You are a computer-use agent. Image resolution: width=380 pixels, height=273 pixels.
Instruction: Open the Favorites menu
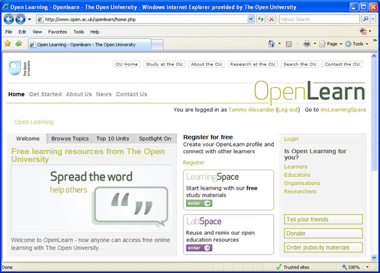coord(58,32)
